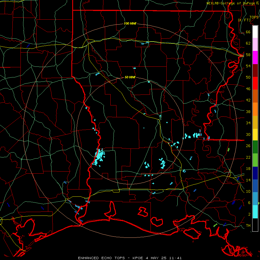Click the legend value '22'

tap(248, 157)
